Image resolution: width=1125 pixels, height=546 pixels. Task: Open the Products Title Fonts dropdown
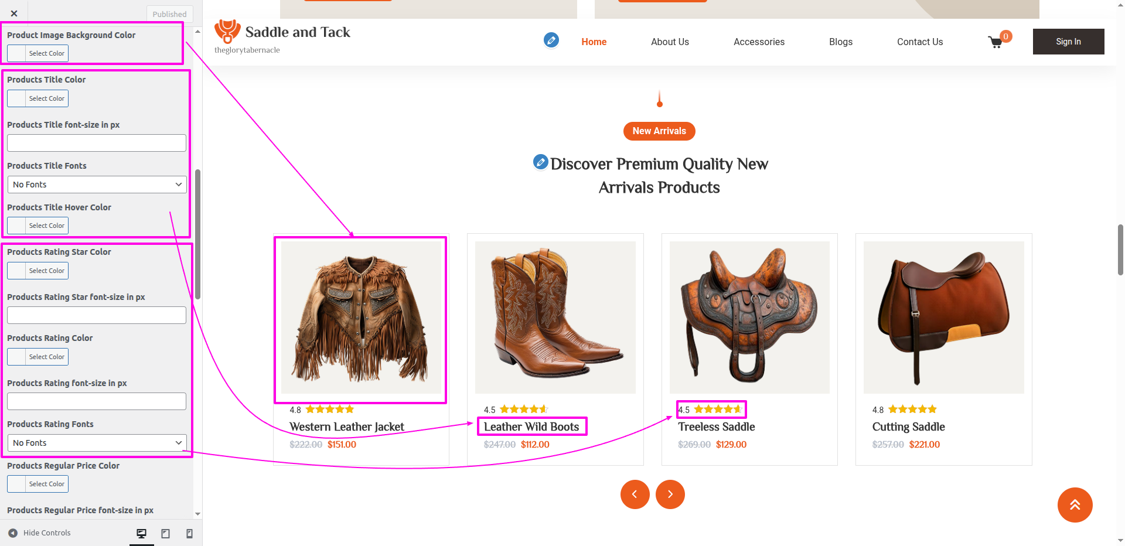coord(97,185)
